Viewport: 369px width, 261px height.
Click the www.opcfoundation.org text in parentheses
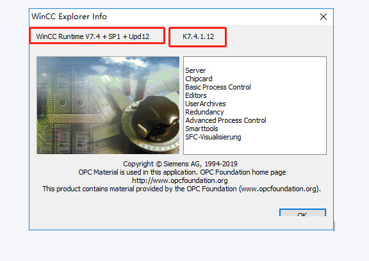click(279, 189)
